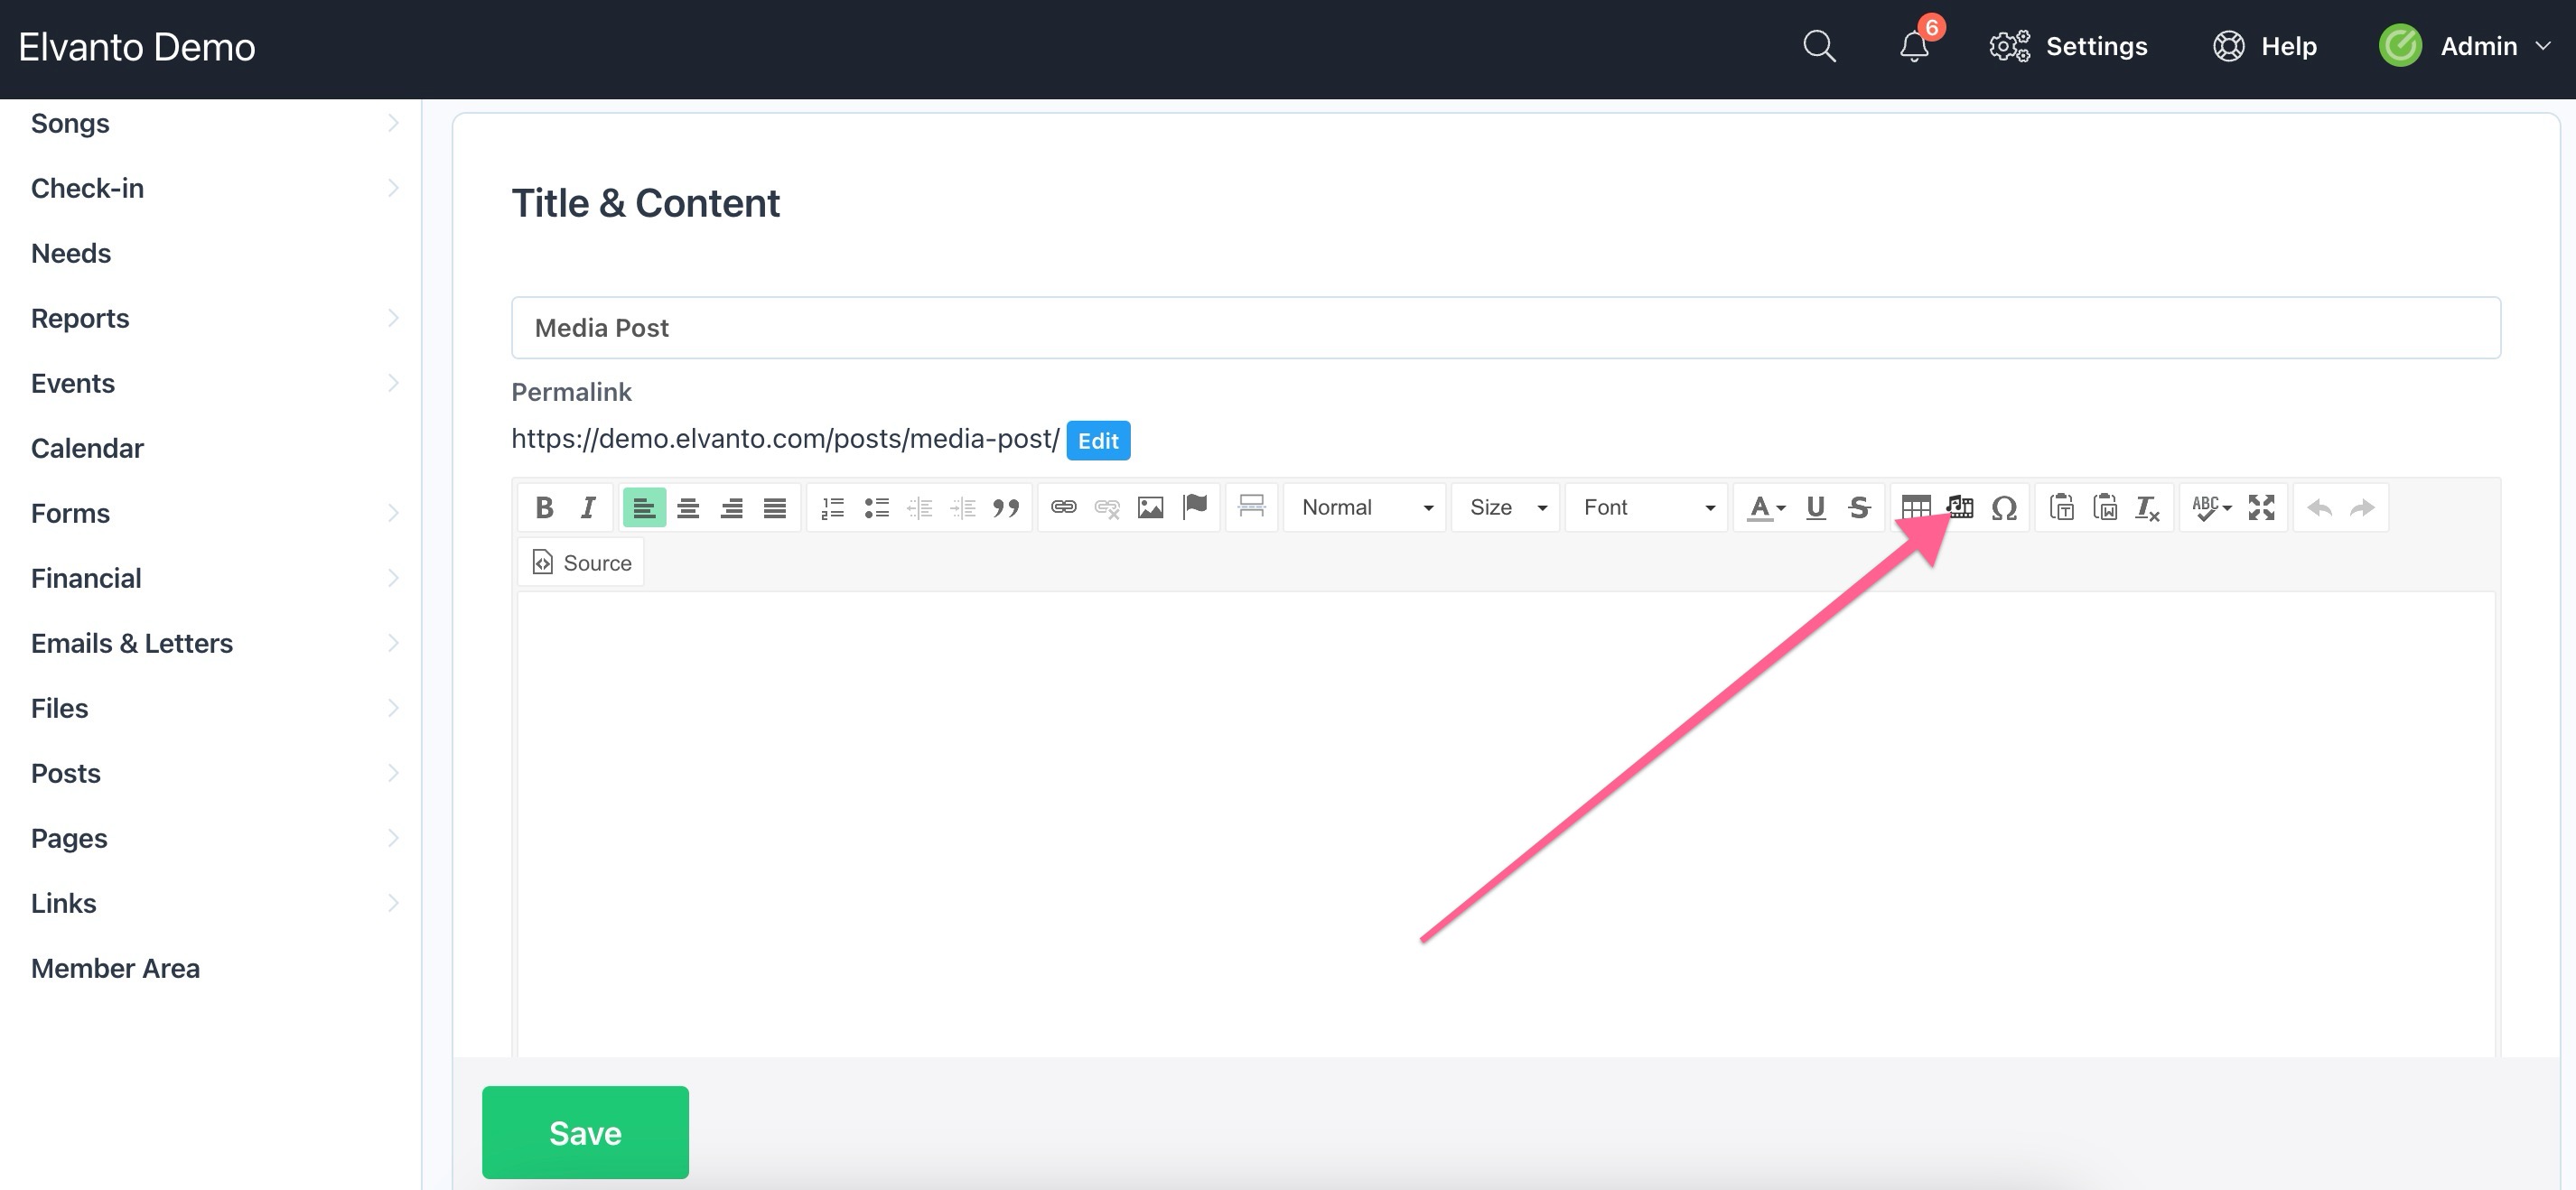Open the Size dropdown

point(1506,507)
